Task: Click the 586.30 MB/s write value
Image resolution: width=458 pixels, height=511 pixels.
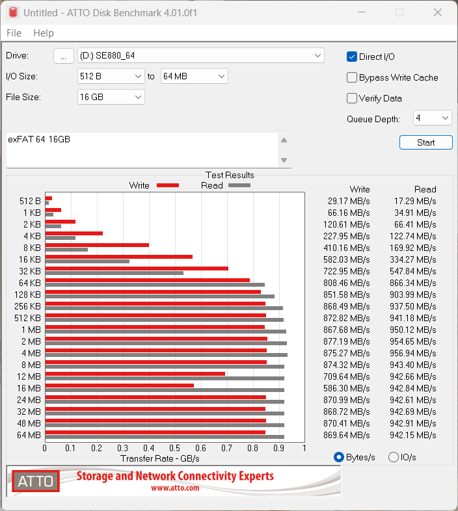Action: pyautogui.click(x=347, y=389)
